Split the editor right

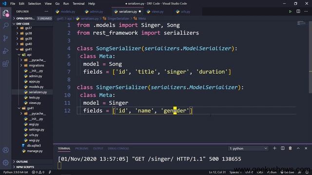(298, 12)
